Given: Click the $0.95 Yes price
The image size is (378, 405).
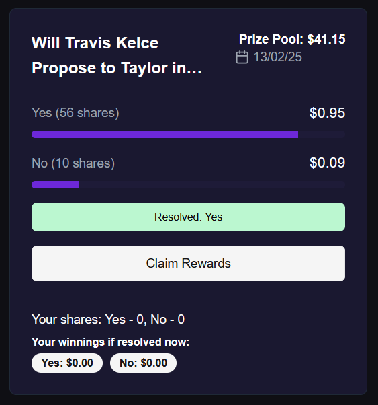Looking at the screenshot, I should [327, 113].
